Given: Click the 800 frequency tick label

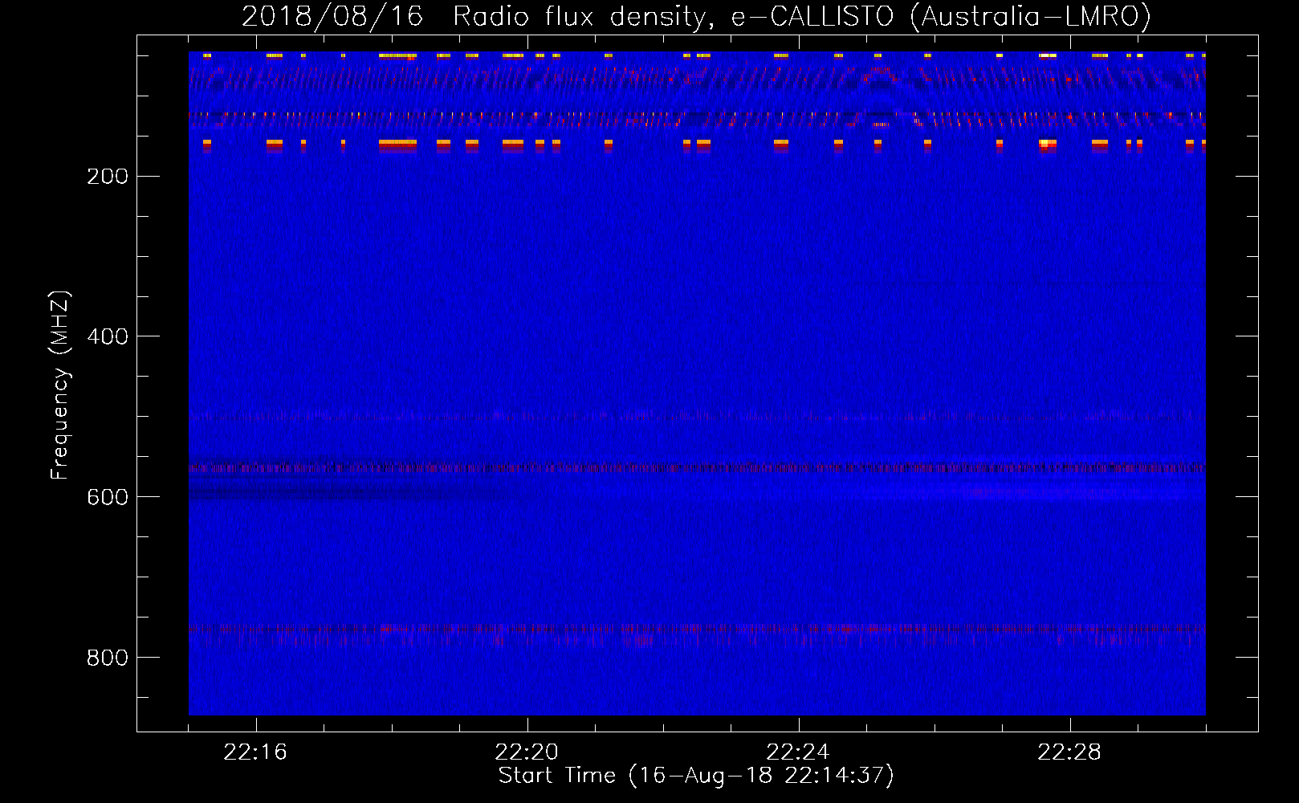Looking at the screenshot, I should [x=108, y=658].
